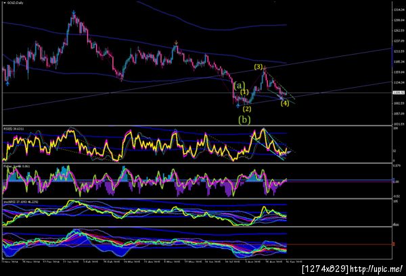406x276 pixels.
Task: Click the 1314.34 price scale label
Action: click(x=399, y=10)
